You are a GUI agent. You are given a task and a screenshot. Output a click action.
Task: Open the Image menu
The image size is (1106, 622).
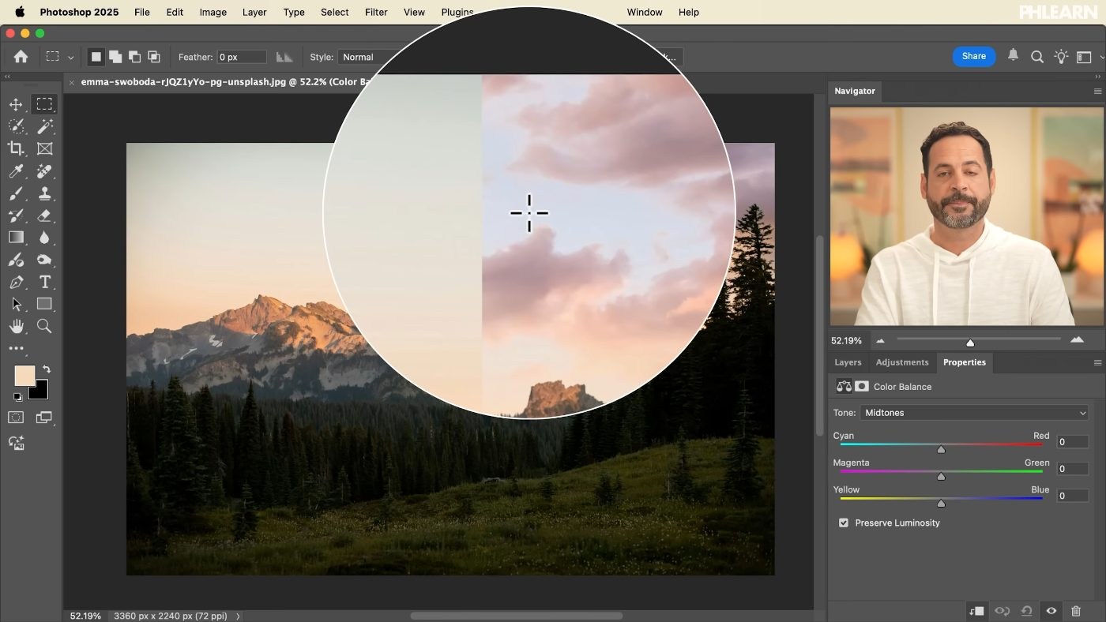[x=213, y=12]
